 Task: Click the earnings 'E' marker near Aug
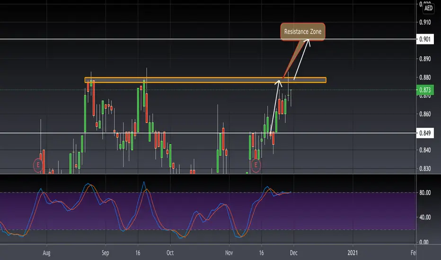coord(38,165)
